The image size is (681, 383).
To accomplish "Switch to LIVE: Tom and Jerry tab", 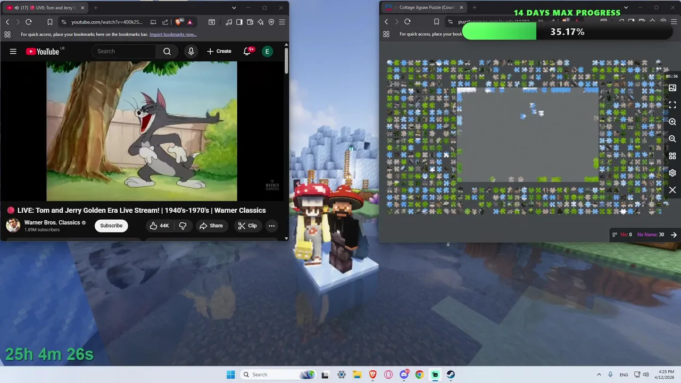I will coord(45,8).
